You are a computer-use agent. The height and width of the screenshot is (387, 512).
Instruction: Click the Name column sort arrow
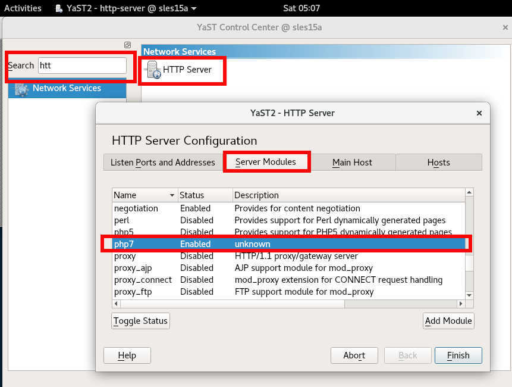(x=172, y=195)
